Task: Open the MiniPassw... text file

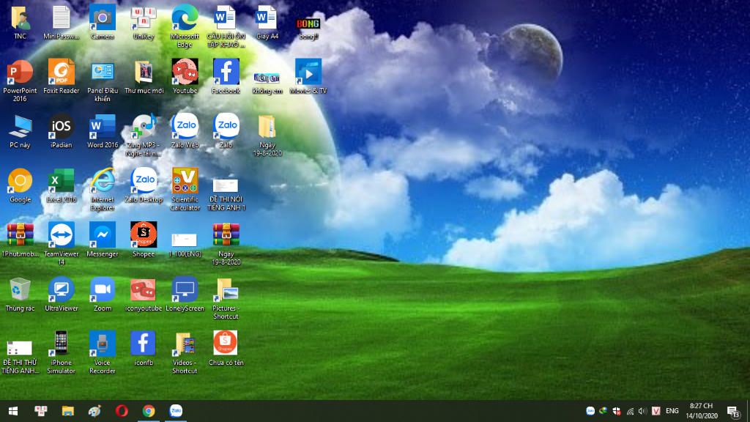Action: (x=62, y=18)
